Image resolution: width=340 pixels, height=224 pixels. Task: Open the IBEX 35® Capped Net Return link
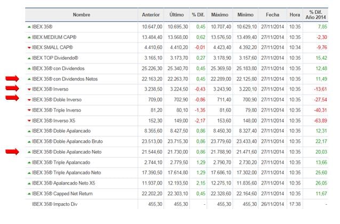pyautogui.click(x=64, y=194)
